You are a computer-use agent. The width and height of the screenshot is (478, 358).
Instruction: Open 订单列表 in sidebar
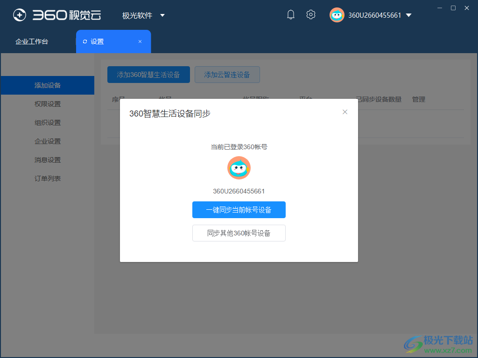[x=48, y=179]
